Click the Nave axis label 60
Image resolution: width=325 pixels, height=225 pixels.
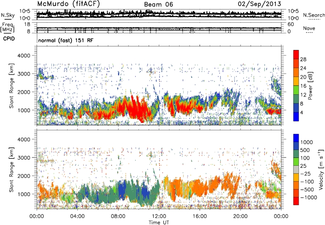pos(291,24)
